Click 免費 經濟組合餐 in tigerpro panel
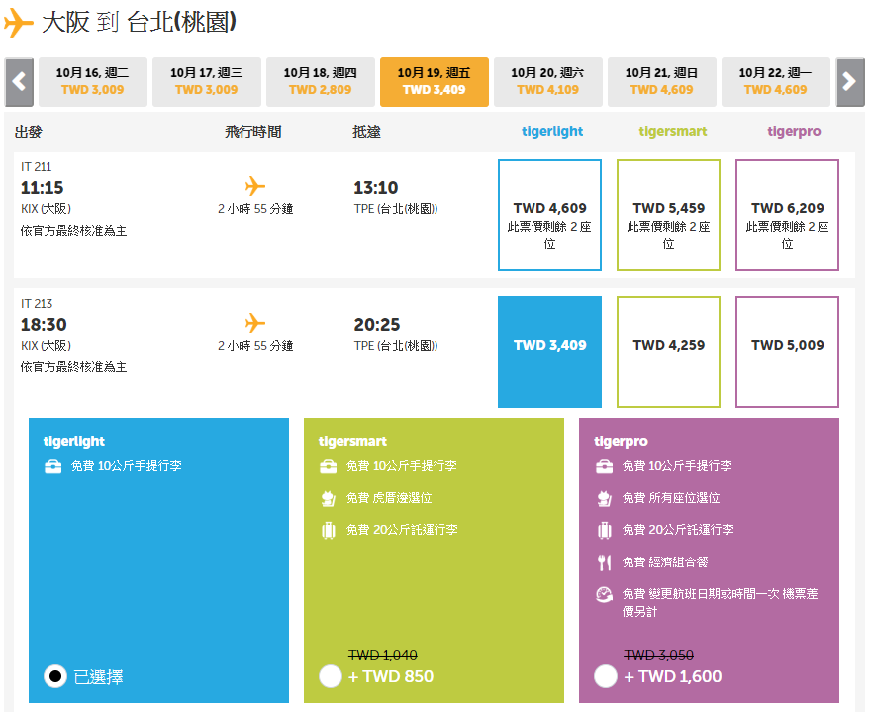 pyautogui.click(x=665, y=562)
